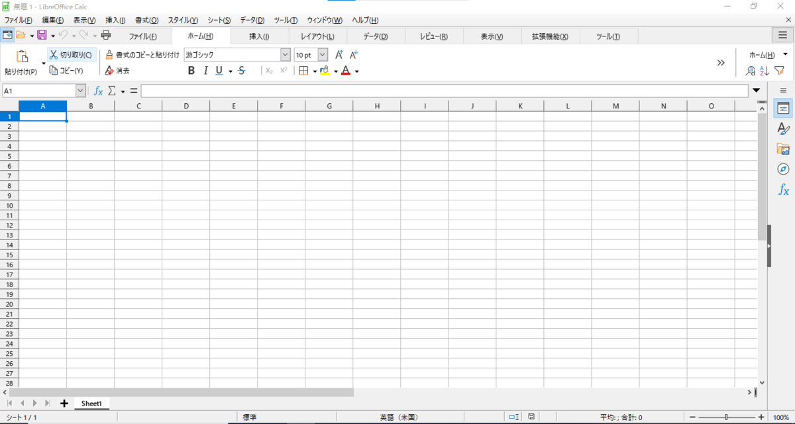
Task: Toggle Bold formatting
Action: (191, 71)
